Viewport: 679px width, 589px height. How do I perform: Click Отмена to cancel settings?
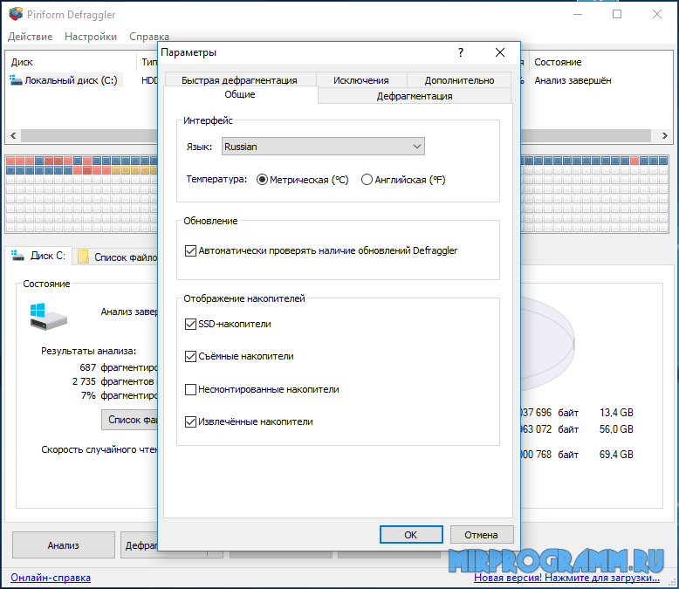[482, 534]
